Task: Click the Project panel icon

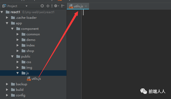Action: [x=4, y=6]
